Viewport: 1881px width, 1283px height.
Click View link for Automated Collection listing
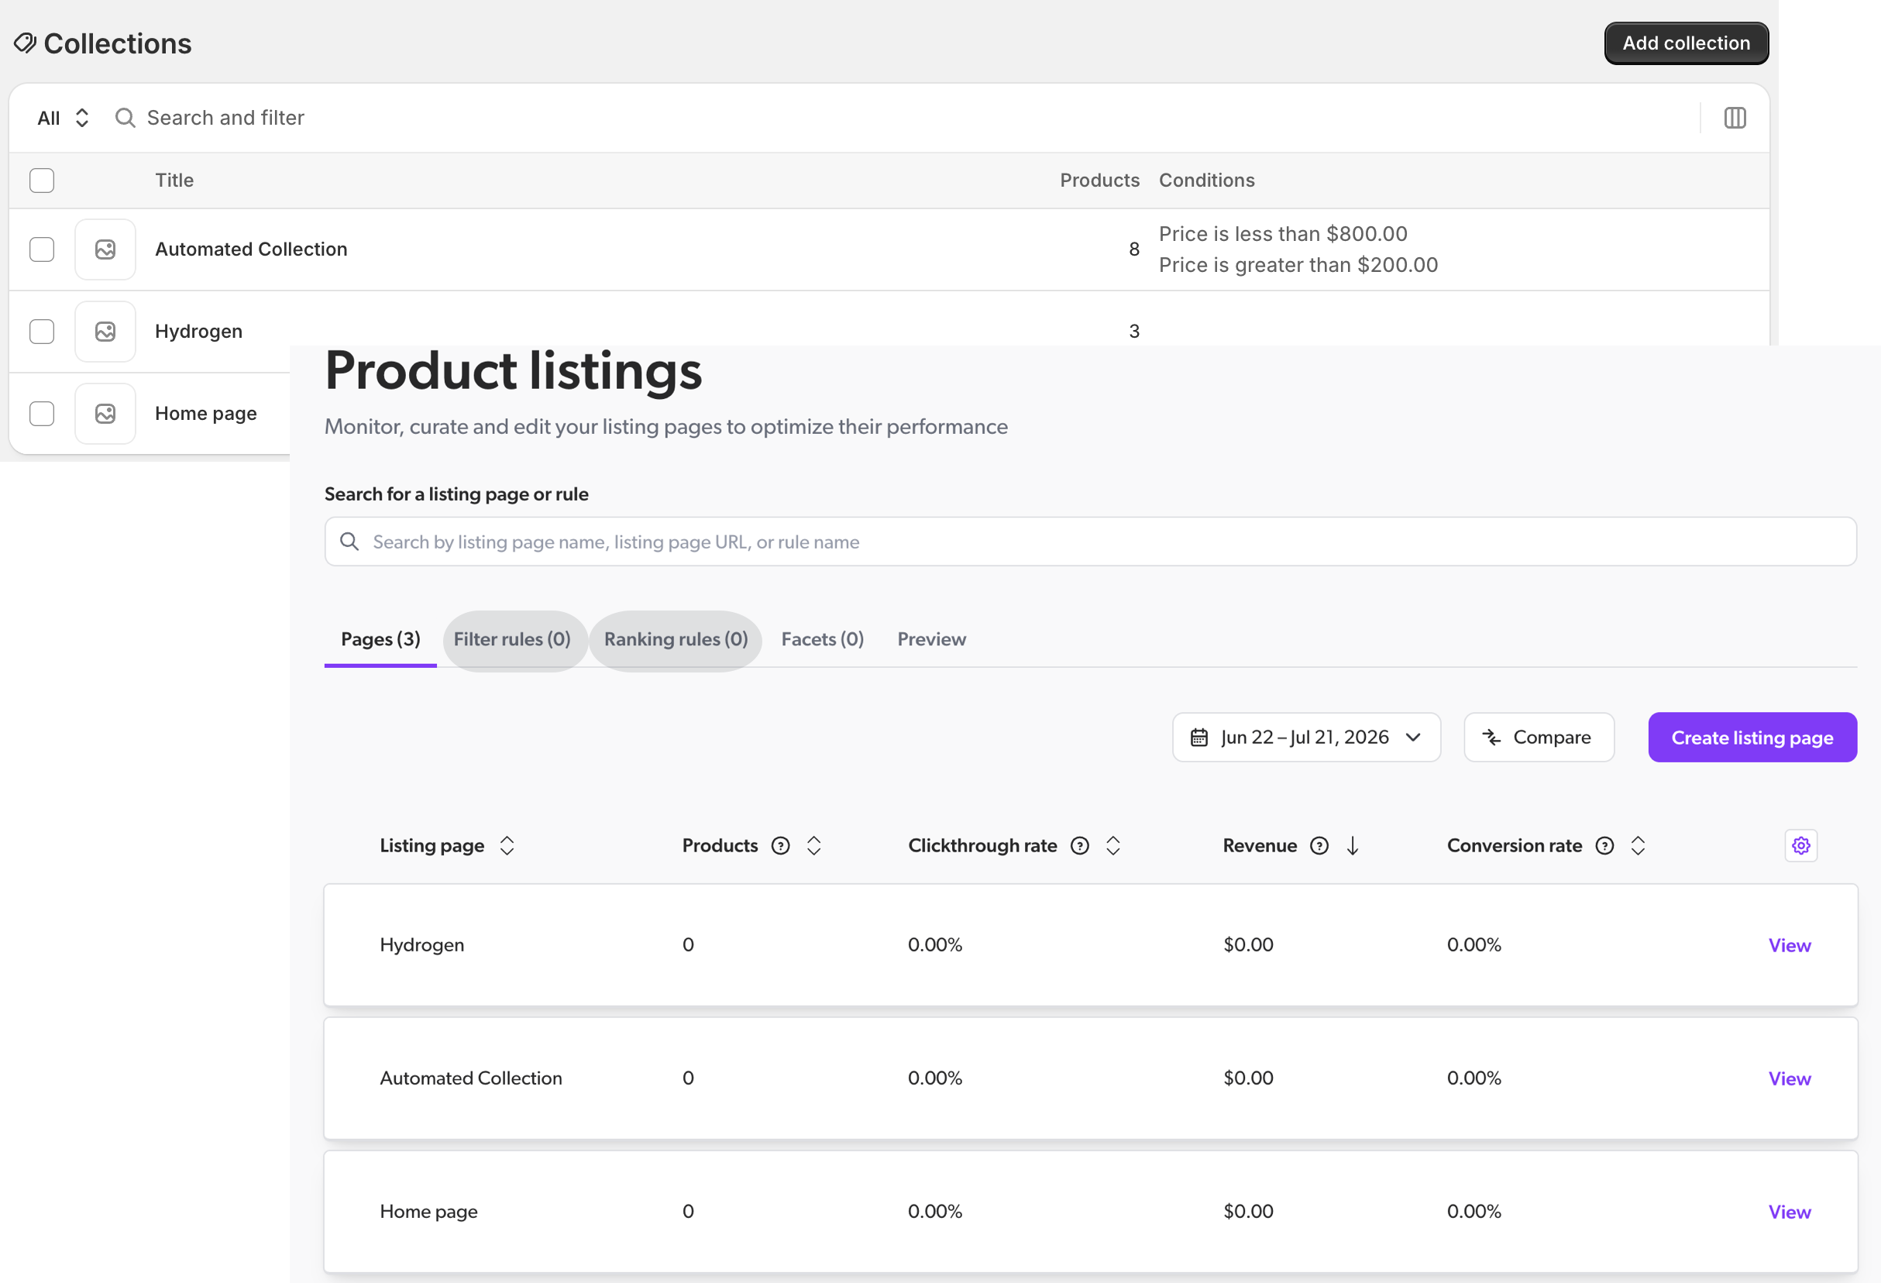[x=1789, y=1079]
